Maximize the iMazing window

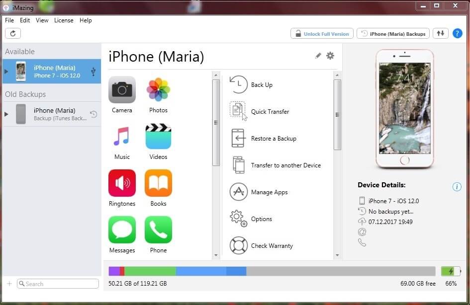pyautogui.click(x=437, y=5)
